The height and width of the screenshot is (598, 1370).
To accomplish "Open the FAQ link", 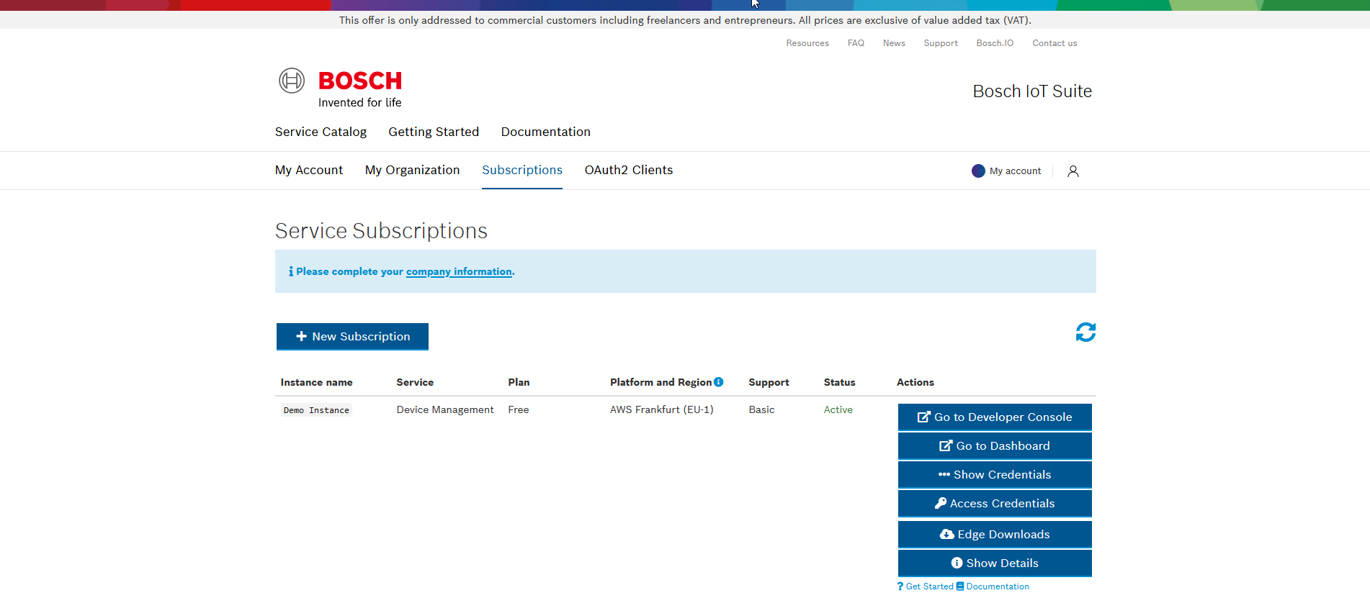I will click(x=856, y=43).
